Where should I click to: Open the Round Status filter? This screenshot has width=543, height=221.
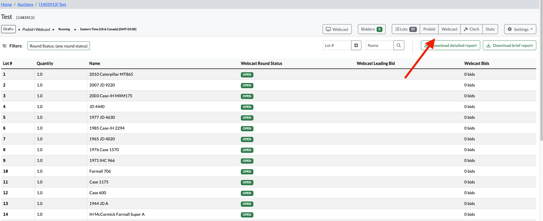(x=59, y=46)
